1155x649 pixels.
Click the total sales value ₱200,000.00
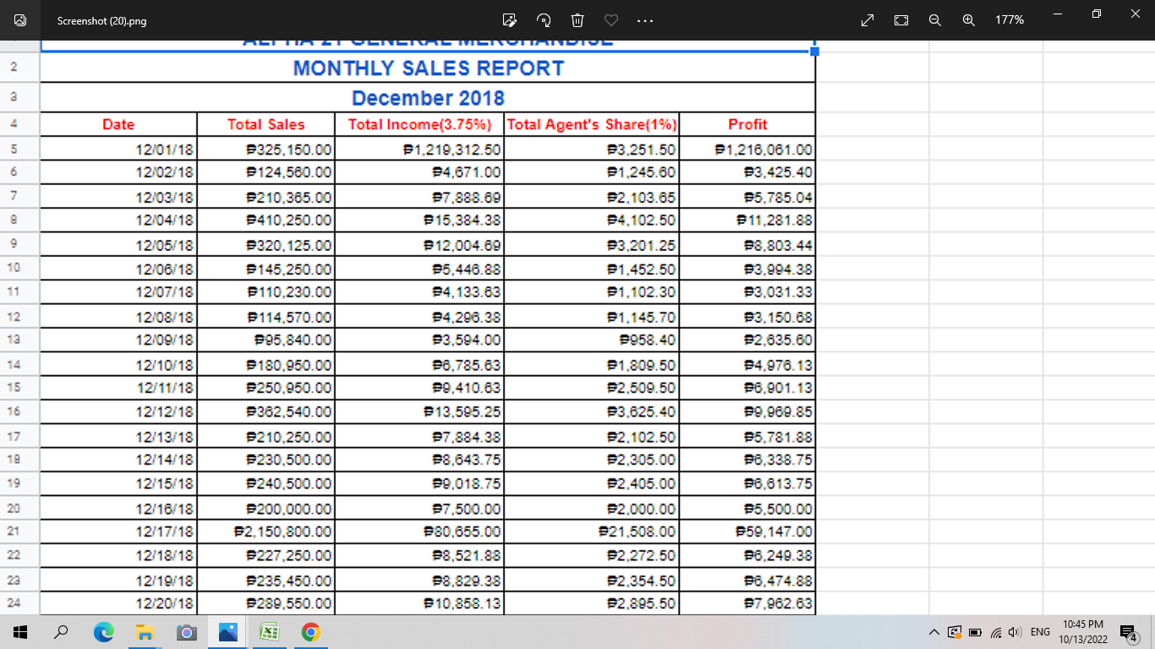click(x=287, y=509)
